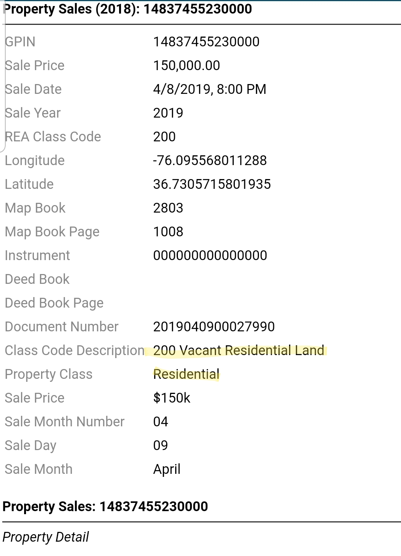Click the Property Sales (2018) header title

pyautogui.click(x=127, y=9)
